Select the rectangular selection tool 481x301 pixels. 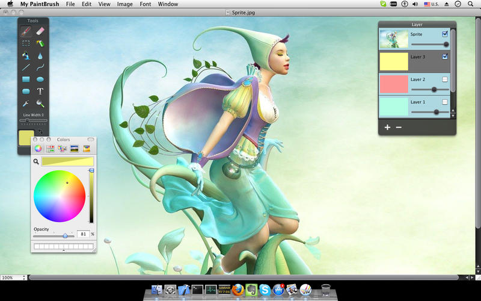click(26, 43)
